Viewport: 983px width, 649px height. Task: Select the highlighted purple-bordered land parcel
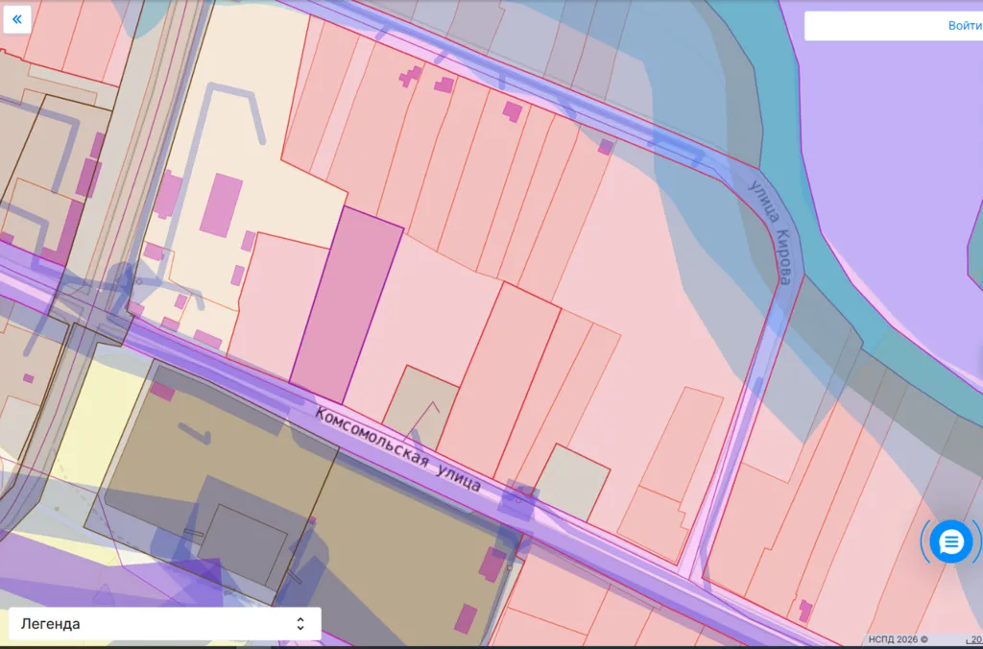(x=347, y=306)
